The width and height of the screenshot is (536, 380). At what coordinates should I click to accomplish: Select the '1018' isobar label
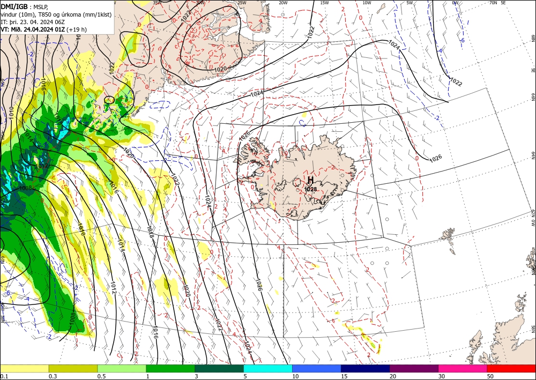(x=150, y=232)
